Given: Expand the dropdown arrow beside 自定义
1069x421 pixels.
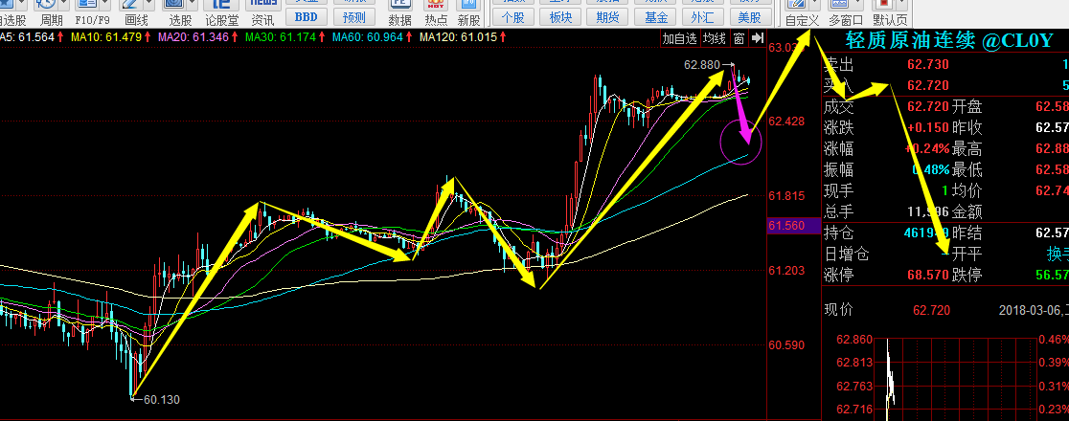Looking at the screenshot, I should point(816,5).
